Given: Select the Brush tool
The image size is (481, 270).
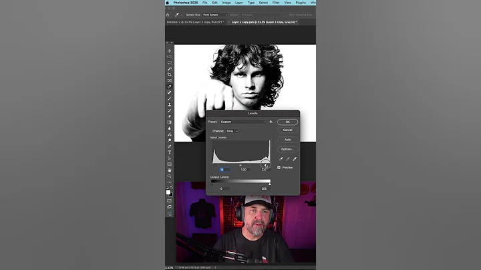Looking at the screenshot, I should point(169,98).
